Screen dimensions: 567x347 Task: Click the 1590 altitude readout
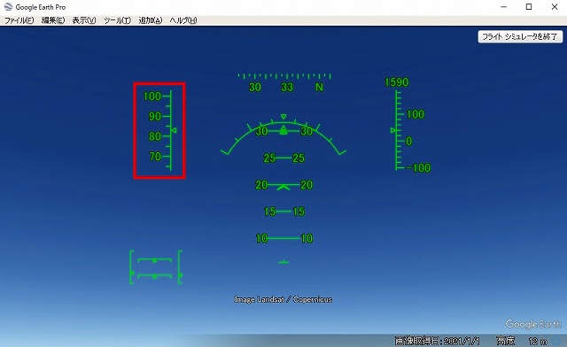click(x=396, y=82)
